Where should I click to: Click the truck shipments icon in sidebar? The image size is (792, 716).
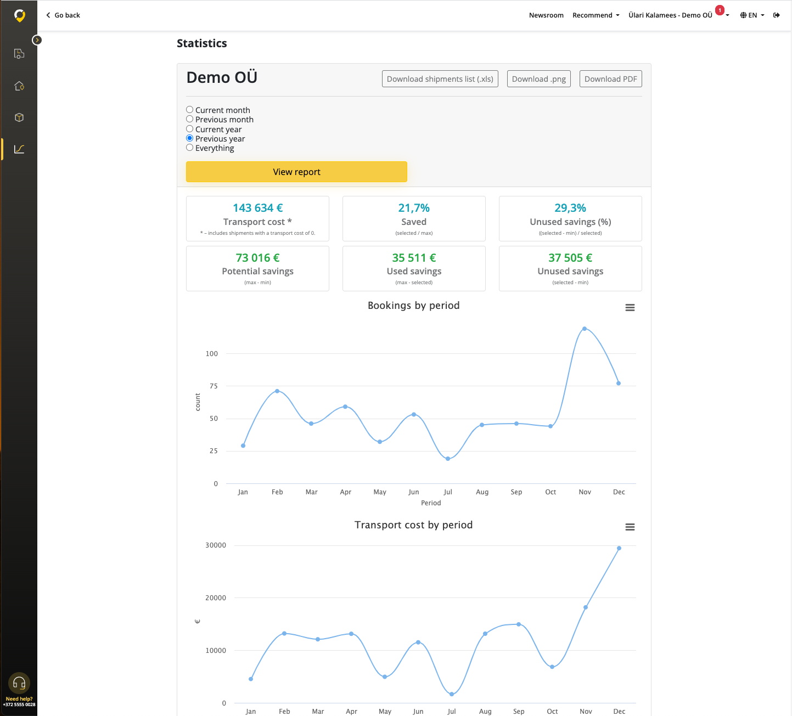coord(19,54)
